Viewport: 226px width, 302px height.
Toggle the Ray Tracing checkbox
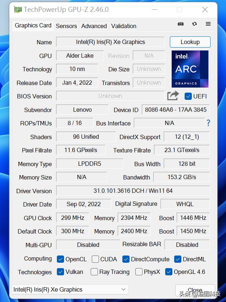tap(94, 272)
